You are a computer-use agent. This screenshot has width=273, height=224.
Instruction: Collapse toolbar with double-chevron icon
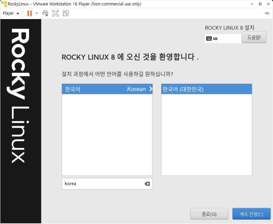click(267, 13)
